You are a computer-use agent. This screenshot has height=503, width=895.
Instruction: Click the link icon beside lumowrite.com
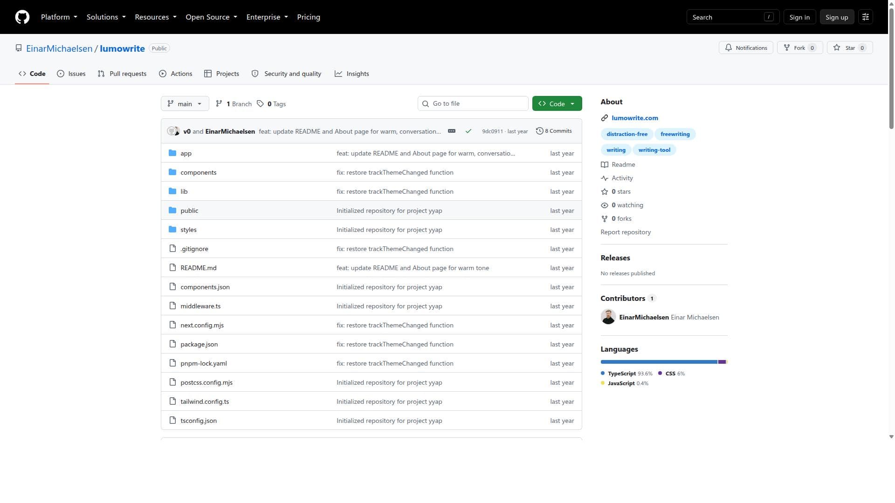[605, 118]
